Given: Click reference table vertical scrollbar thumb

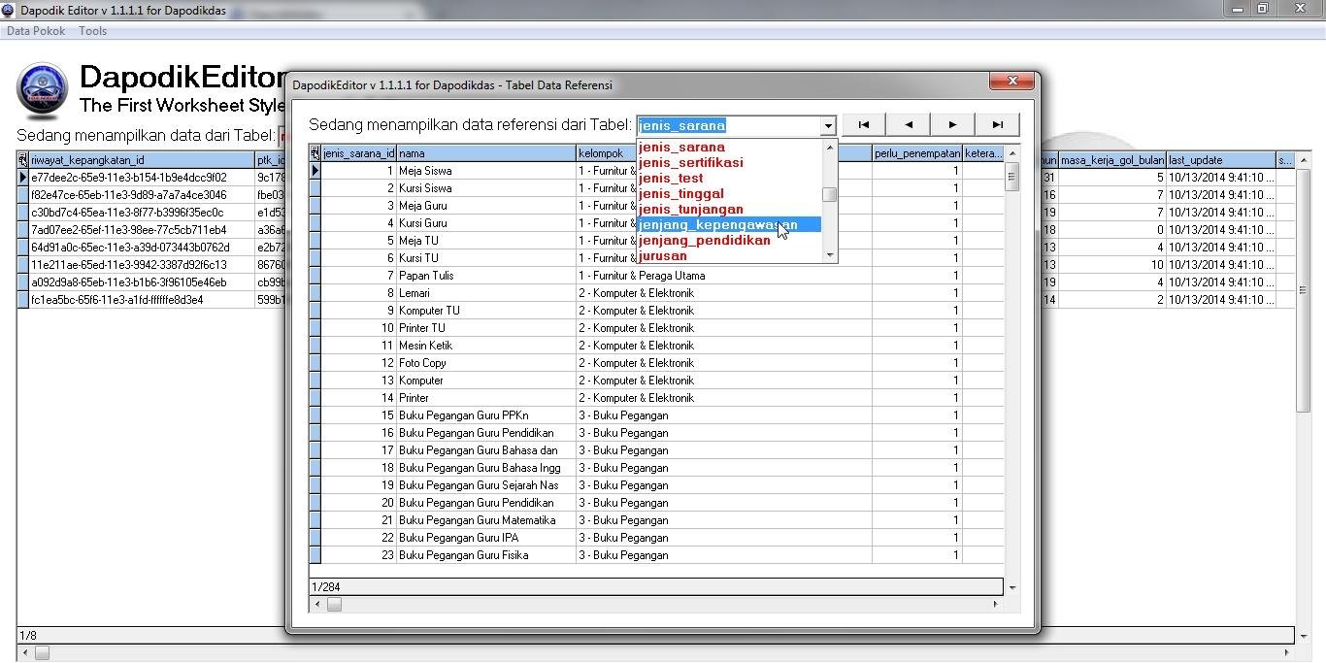Looking at the screenshot, I should point(1011,179).
